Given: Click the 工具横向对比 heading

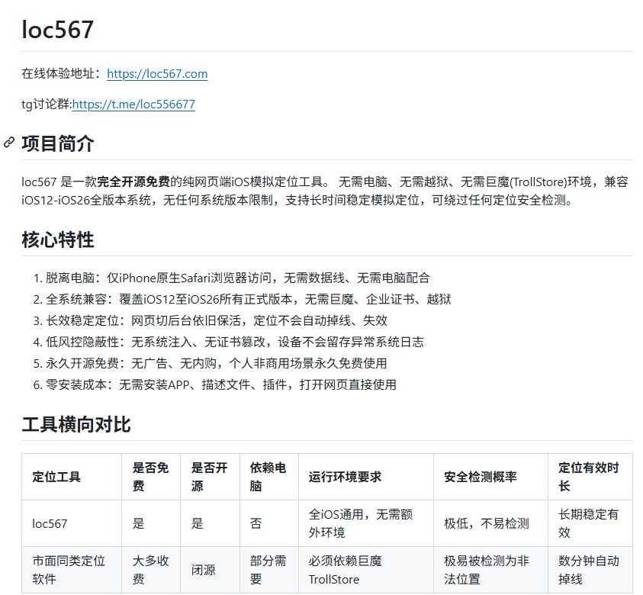Looking at the screenshot, I should [76, 424].
